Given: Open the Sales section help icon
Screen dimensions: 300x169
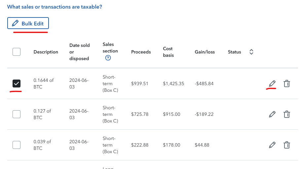Looking at the screenshot, I should [x=108, y=58].
